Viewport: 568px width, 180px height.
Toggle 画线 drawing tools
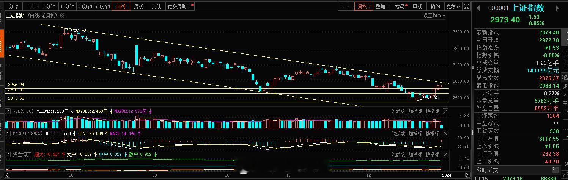[x=418, y=6]
